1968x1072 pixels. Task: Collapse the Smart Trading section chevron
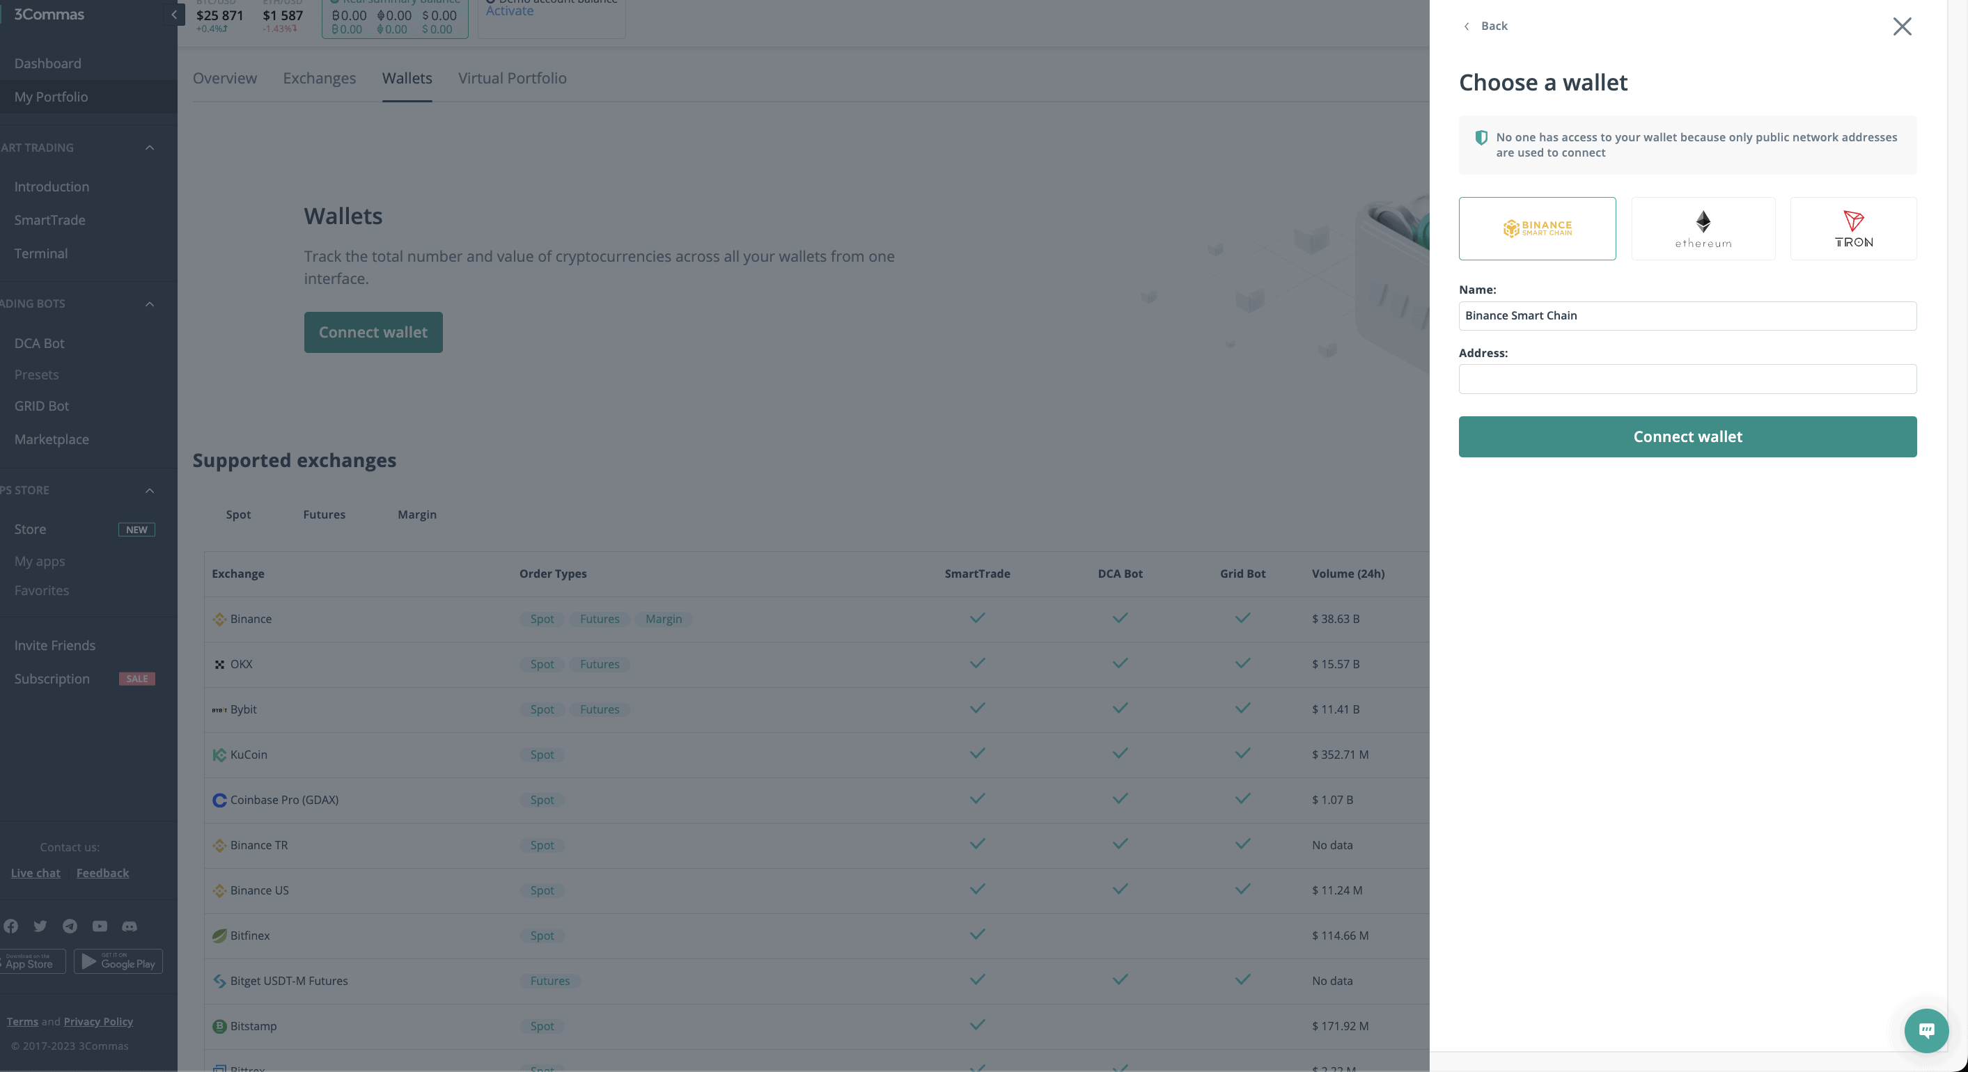[x=150, y=148]
